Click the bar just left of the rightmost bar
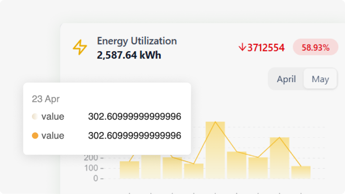This screenshot has height=194, width=345. coord(279,158)
